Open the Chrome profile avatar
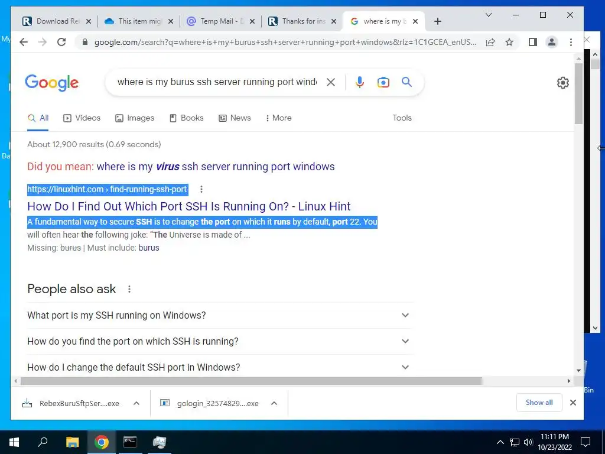 point(552,42)
